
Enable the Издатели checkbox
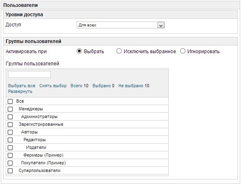(x=10, y=148)
